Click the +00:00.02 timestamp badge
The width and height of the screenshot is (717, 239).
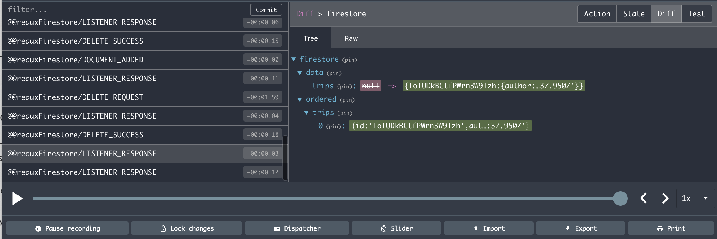pyautogui.click(x=263, y=60)
